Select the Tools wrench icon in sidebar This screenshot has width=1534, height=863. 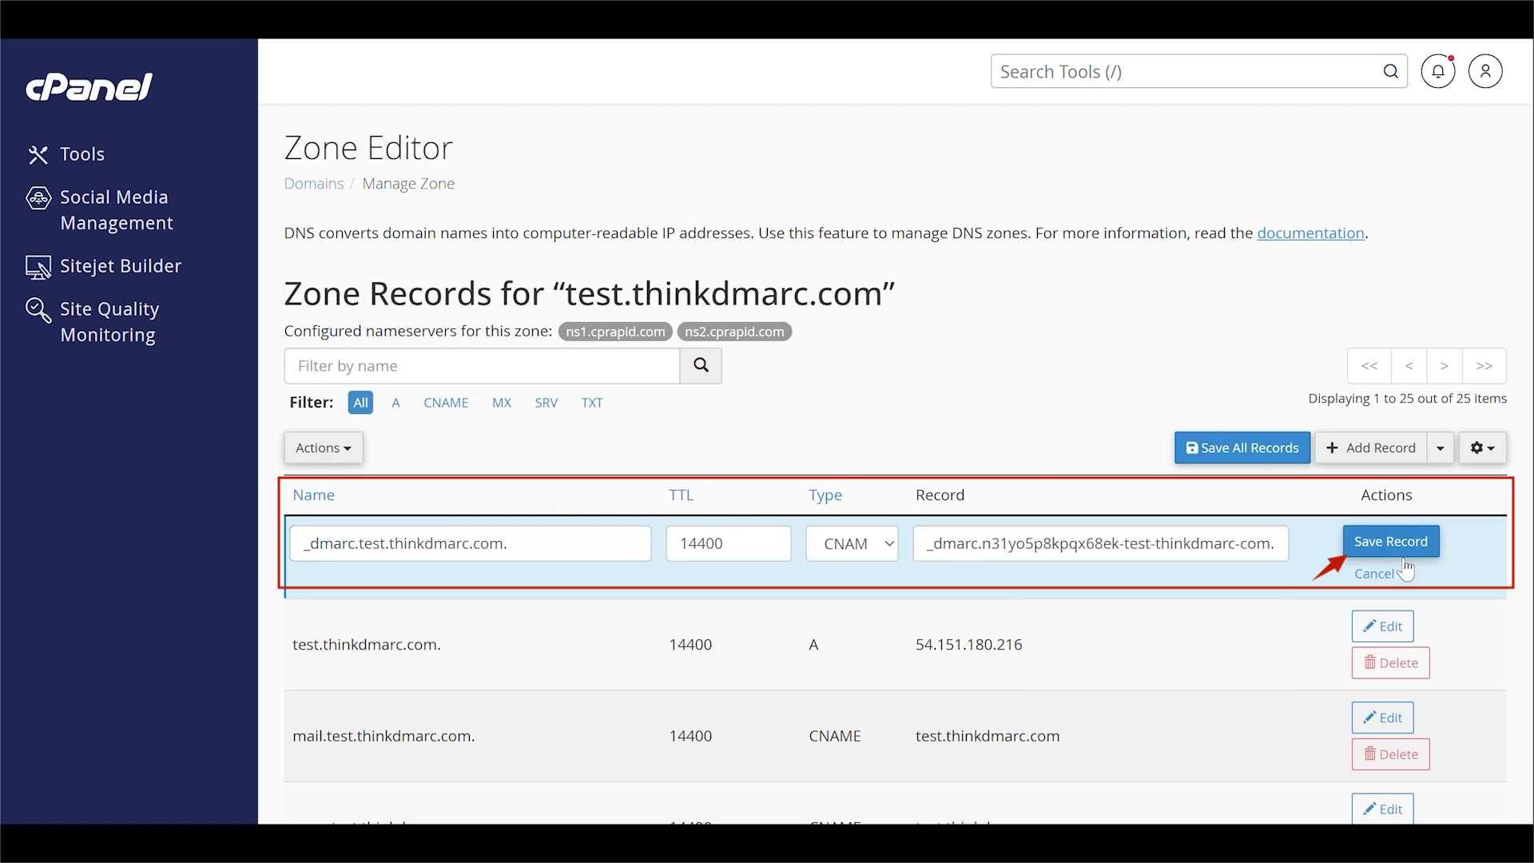click(x=39, y=155)
